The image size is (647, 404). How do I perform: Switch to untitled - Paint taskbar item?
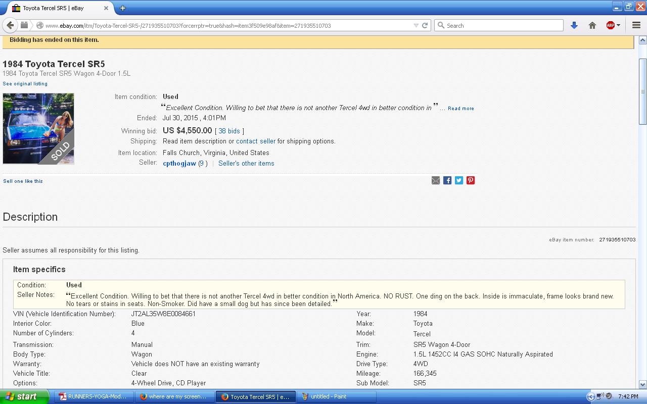pos(337,396)
